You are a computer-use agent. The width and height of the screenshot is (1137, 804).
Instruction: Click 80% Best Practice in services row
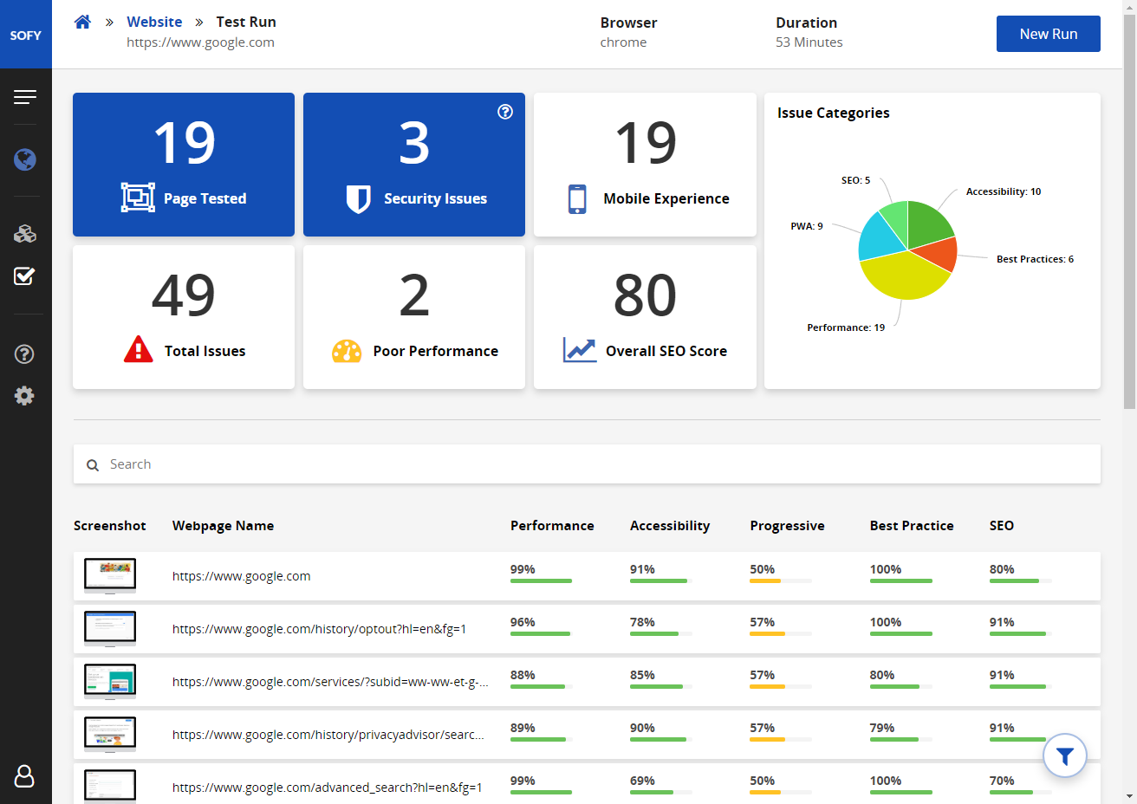click(882, 675)
